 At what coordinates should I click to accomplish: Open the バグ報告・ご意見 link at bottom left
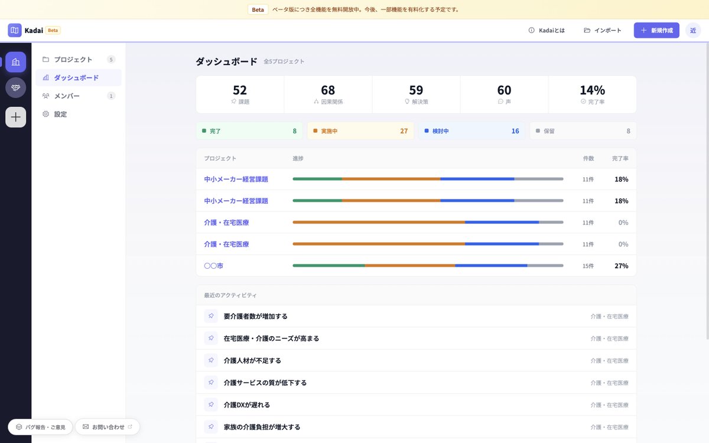pos(40,426)
